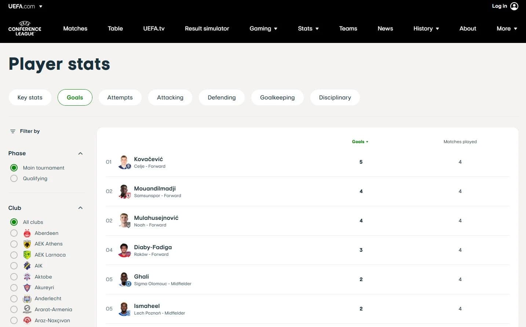The width and height of the screenshot is (526, 327).
Task: Click the Filter by lines icon
Action: [x=13, y=131]
